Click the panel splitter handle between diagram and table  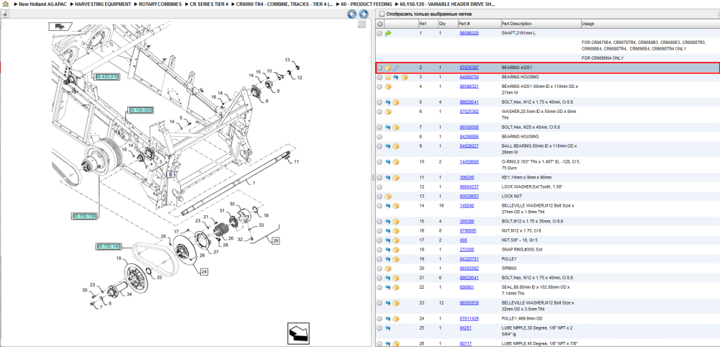coord(373,177)
